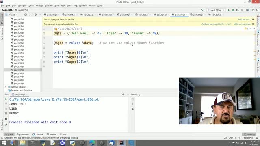The height and width of the screenshot is (146, 260).
Task: Open the VCS menu
Action: [76, 6]
